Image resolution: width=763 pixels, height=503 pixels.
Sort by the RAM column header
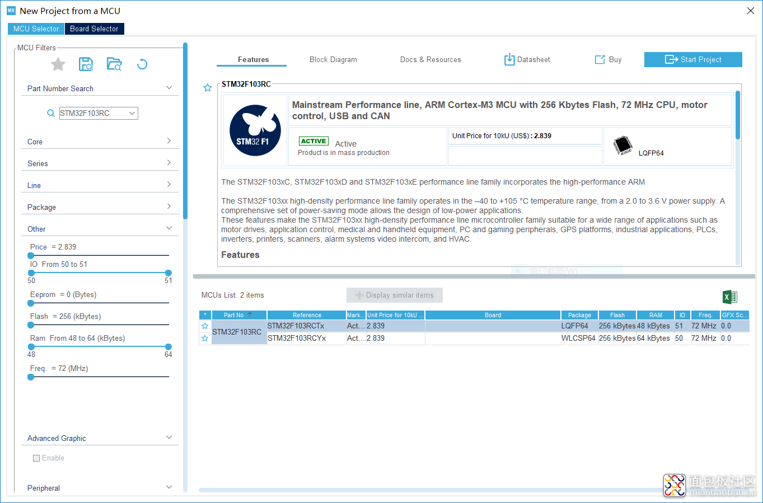pos(656,315)
